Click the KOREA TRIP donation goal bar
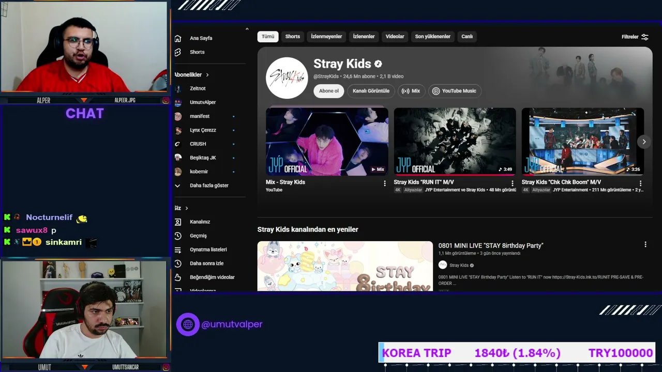 click(517, 353)
